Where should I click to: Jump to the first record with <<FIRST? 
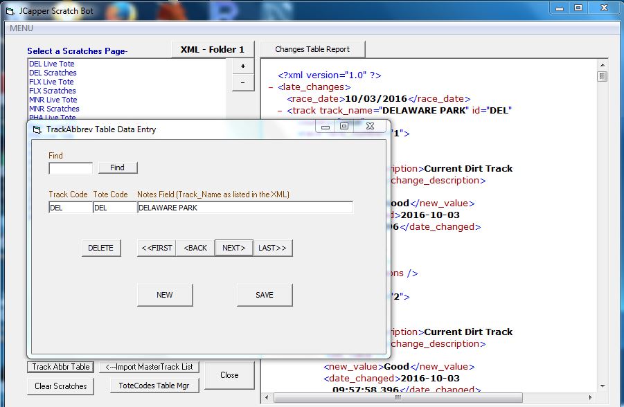tap(157, 248)
